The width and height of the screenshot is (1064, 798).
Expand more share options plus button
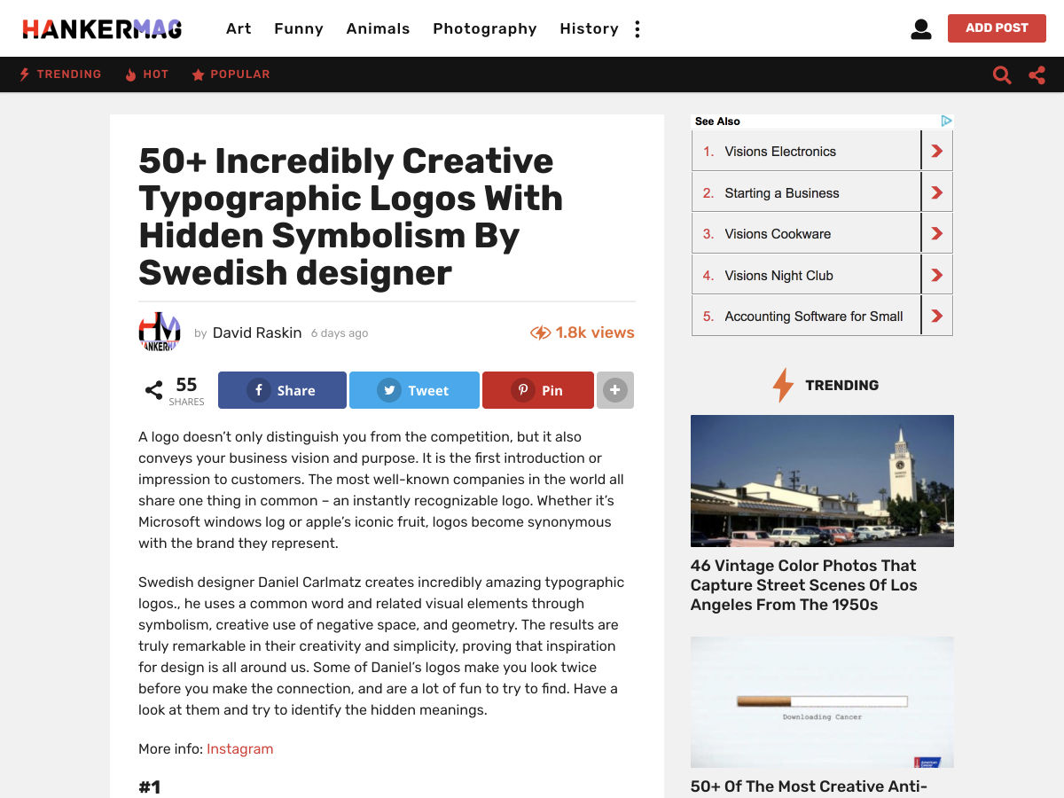pos(615,390)
